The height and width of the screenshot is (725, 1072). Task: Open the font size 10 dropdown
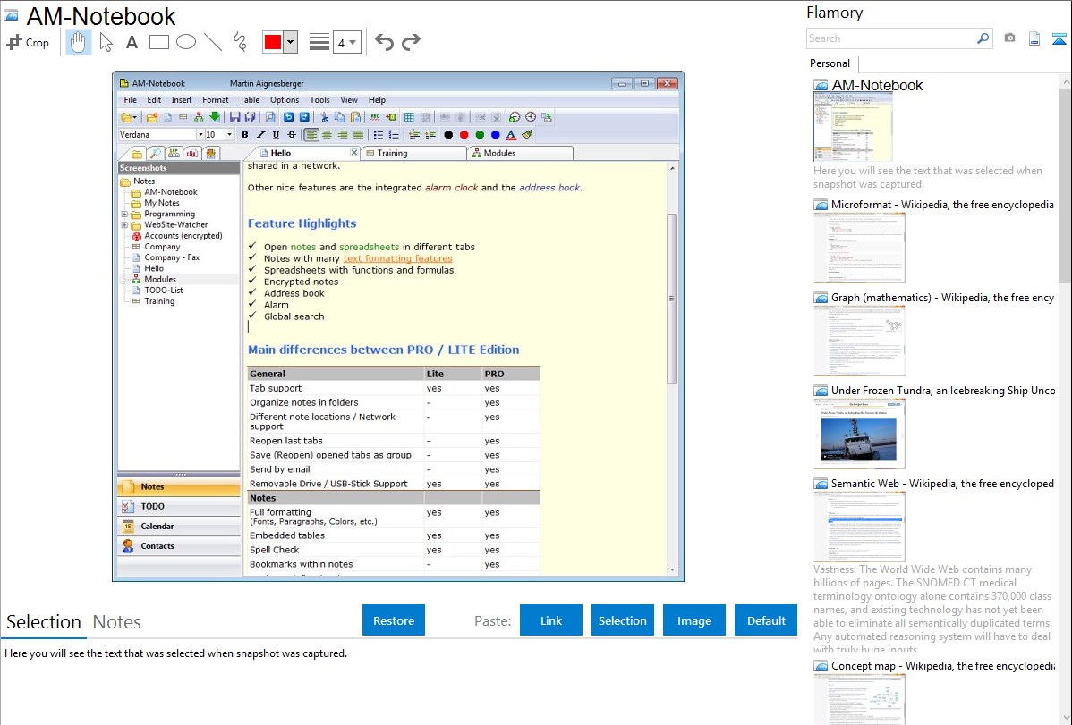[229, 135]
